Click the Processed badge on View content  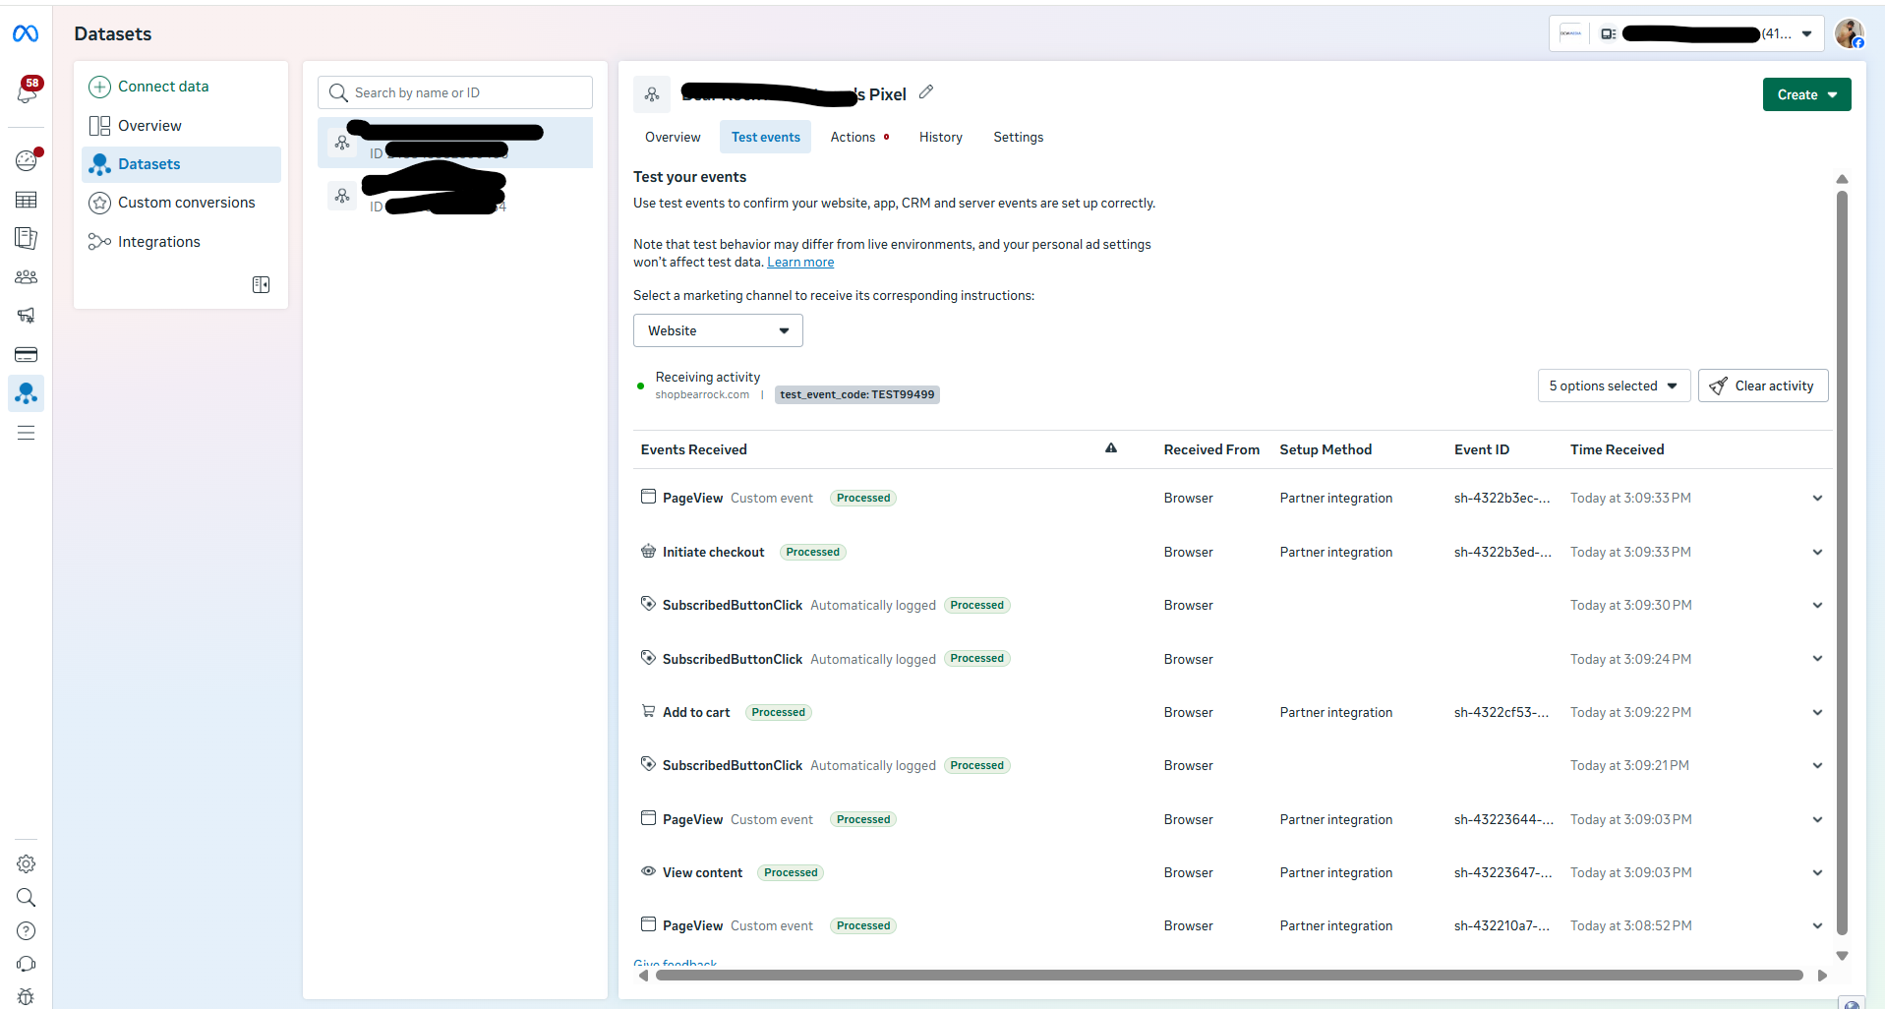[791, 872]
